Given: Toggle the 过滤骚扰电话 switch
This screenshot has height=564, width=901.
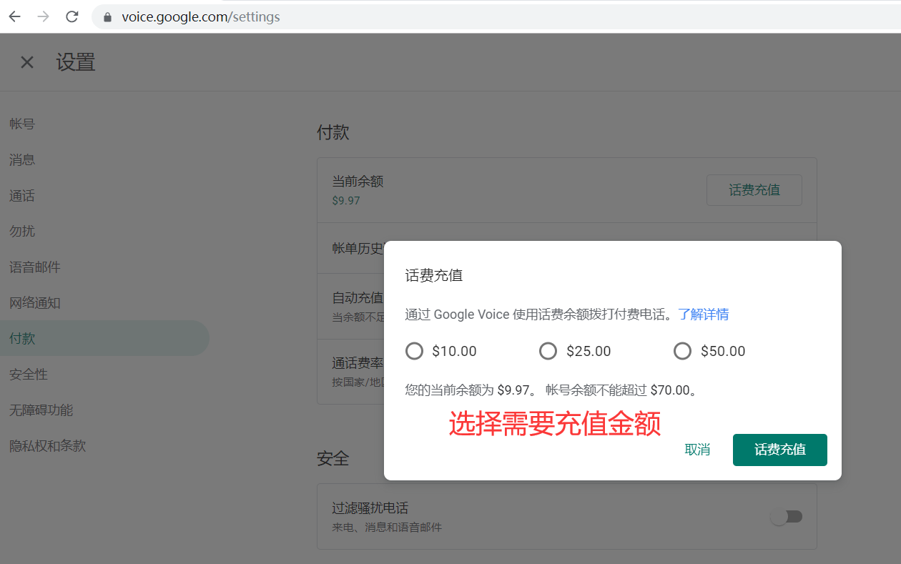Looking at the screenshot, I should [787, 516].
